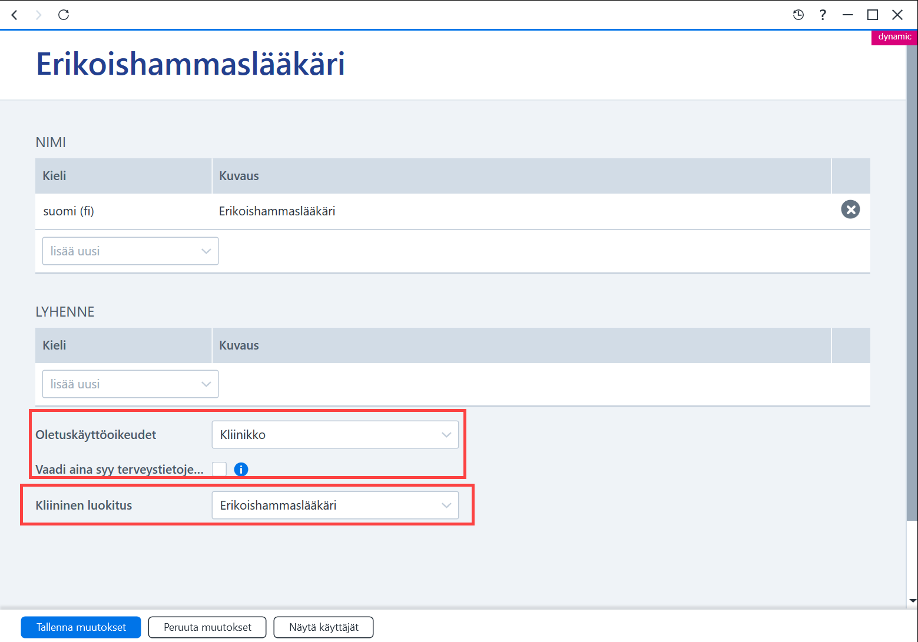The width and height of the screenshot is (918, 642).
Task: Reload the page with refresh icon
Action: [64, 15]
